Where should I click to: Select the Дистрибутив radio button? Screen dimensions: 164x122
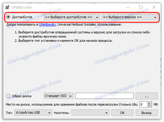pyautogui.click(x=8, y=17)
